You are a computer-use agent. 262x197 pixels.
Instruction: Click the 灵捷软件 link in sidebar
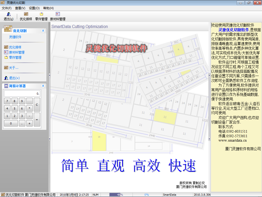coord(15,37)
